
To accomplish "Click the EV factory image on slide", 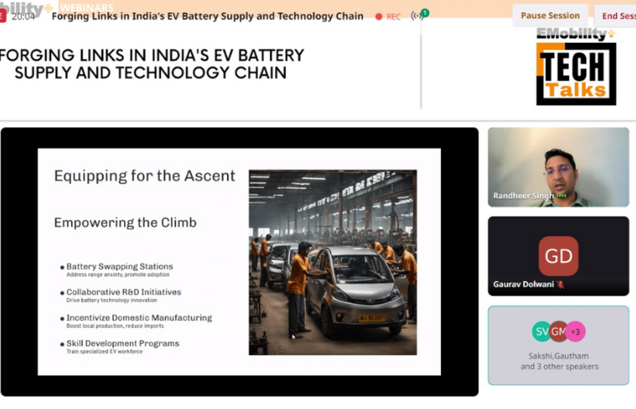I will click(332, 262).
